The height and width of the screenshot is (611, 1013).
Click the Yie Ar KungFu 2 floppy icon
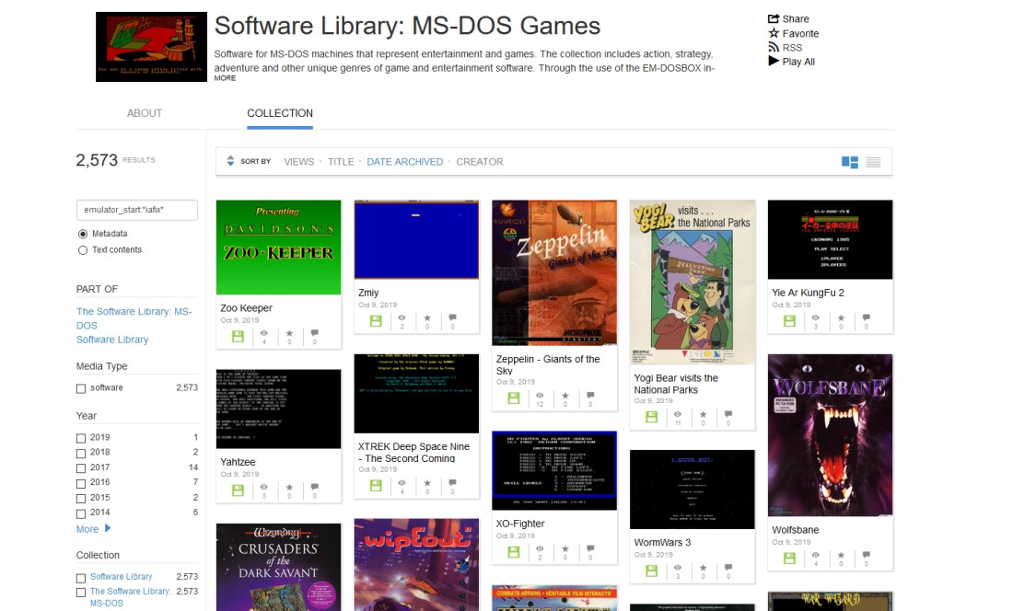789,320
